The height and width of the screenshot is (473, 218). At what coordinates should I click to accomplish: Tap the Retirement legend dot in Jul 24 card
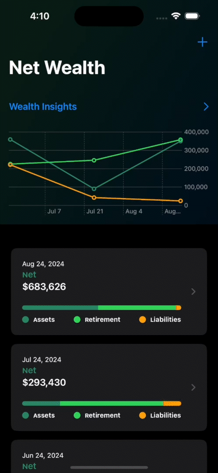(77, 415)
